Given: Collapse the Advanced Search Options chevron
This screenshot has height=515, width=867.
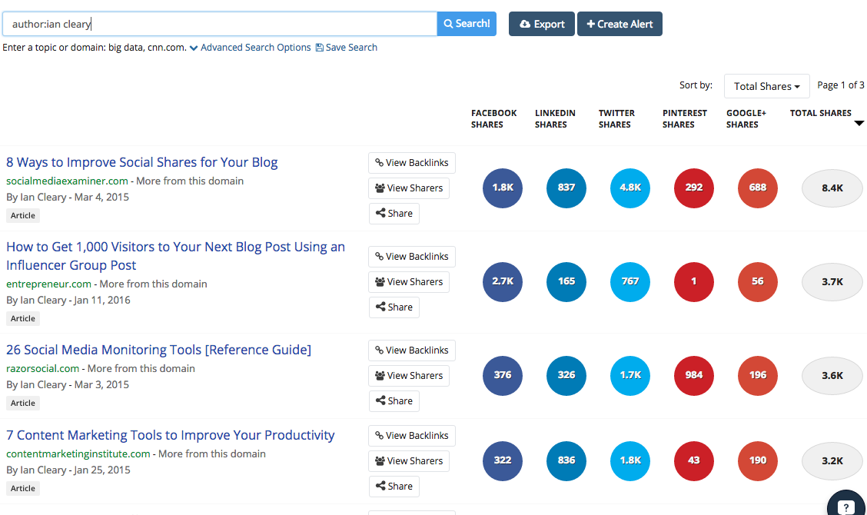Looking at the screenshot, I should click(x=194, y=47).
